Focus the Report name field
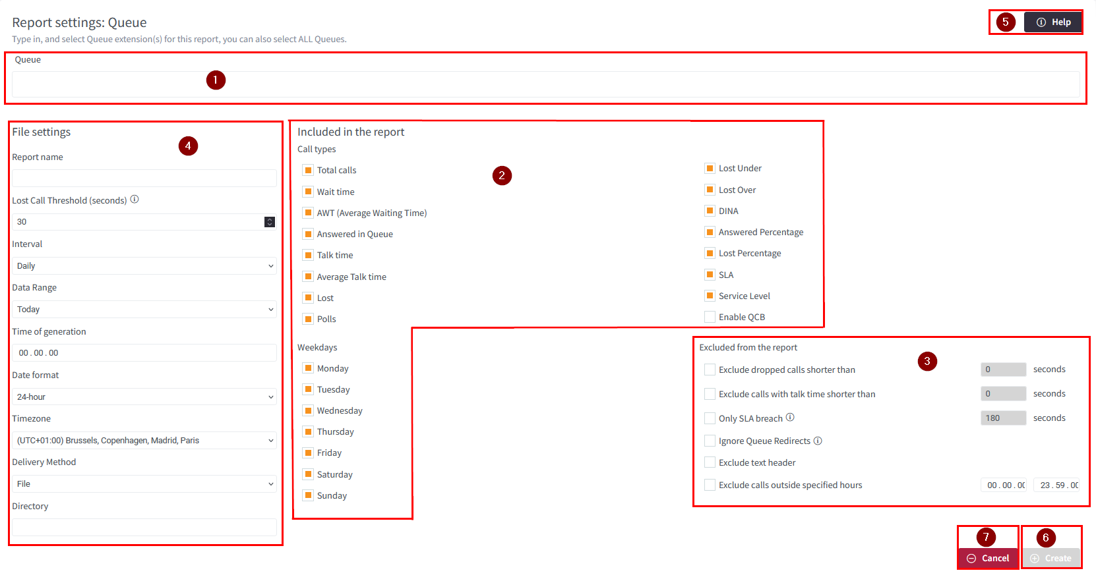1096x579 pixels. point(144,179)
